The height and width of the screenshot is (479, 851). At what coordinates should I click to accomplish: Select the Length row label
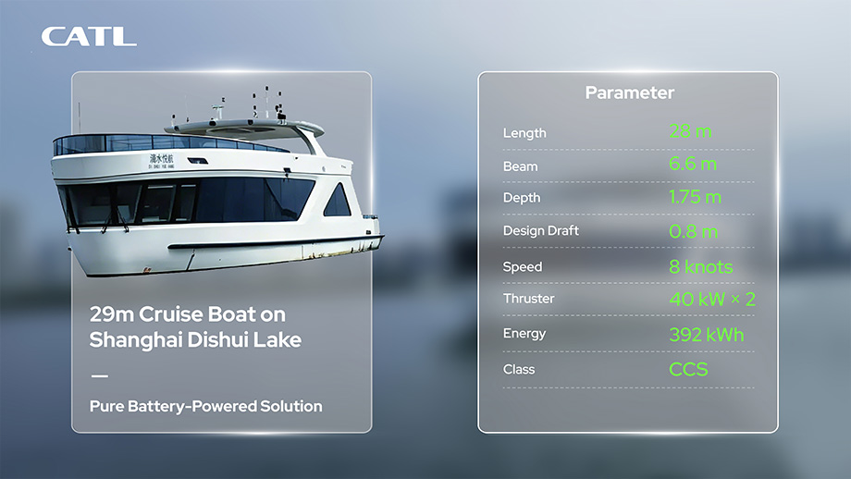pyautogui.click(x=524, y=133)
